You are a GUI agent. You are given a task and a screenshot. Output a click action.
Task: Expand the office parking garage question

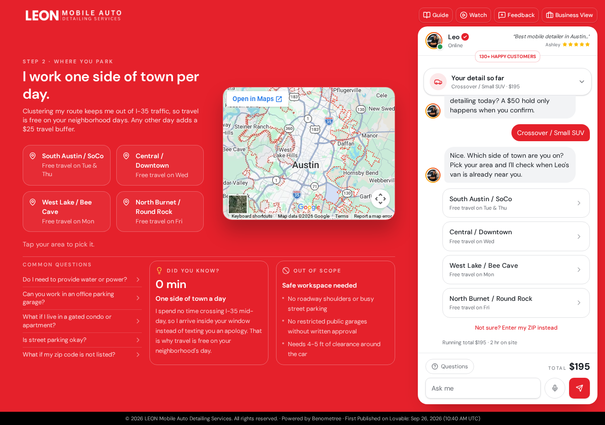(x=82, y=298)
